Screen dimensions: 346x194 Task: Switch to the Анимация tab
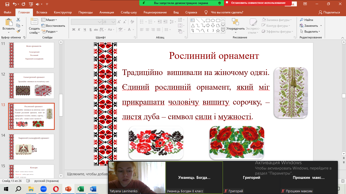pos(107,12)
